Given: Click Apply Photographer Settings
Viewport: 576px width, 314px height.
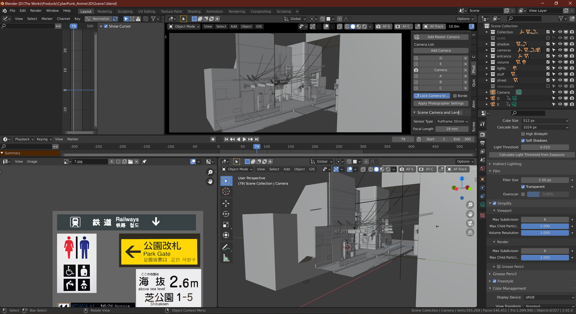Looking at the screenshot, I should pyautogui.click(x=441, y=103).
